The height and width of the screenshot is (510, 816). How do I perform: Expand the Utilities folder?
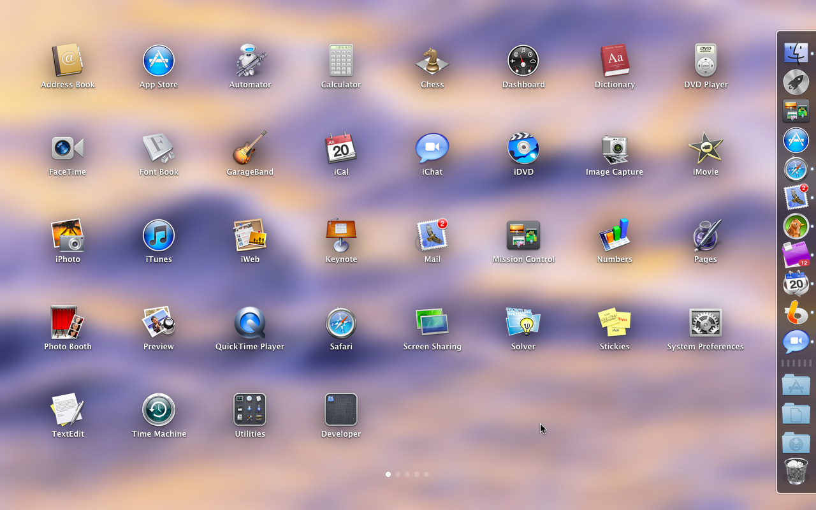[250, 410]
